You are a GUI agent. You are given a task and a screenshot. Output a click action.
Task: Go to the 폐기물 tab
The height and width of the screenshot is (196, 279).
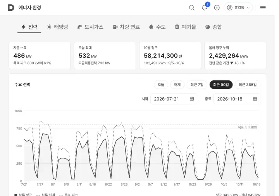coord(186,27)
